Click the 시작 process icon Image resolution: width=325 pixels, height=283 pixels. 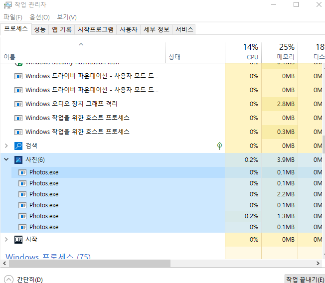click(x=18, y=240)
